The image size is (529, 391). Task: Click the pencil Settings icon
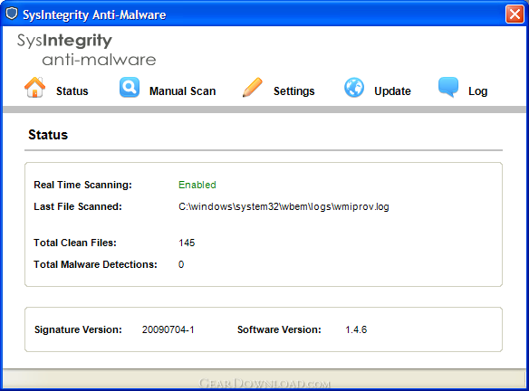point(253,87)
